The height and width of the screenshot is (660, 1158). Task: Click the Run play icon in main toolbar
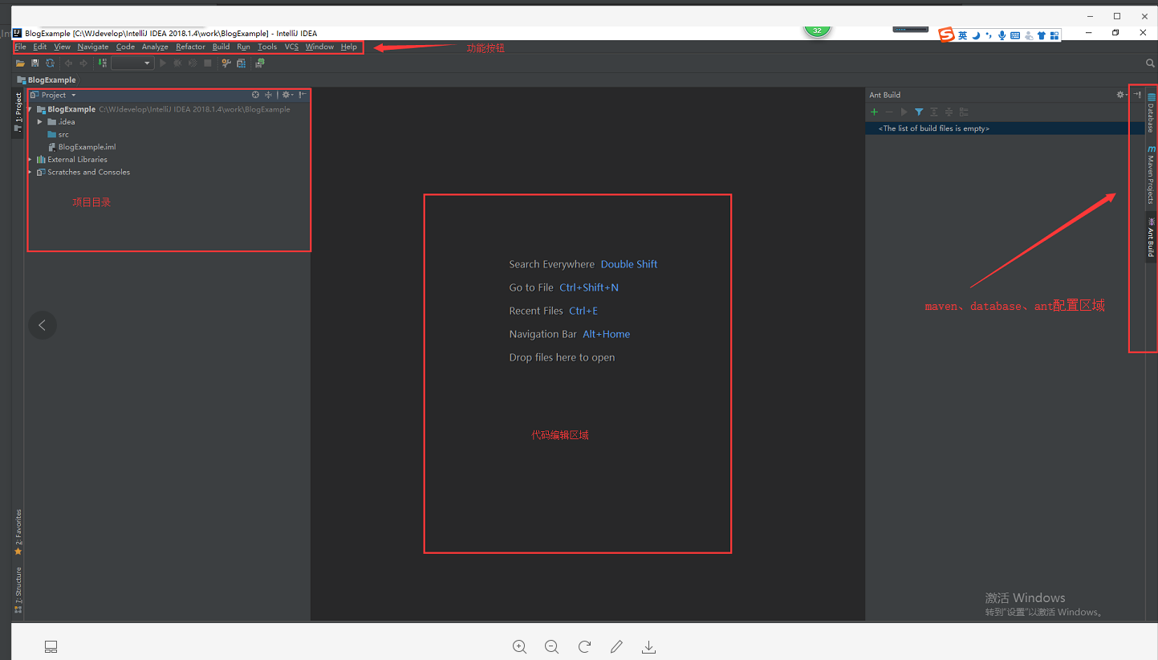(x=163, y=63)
